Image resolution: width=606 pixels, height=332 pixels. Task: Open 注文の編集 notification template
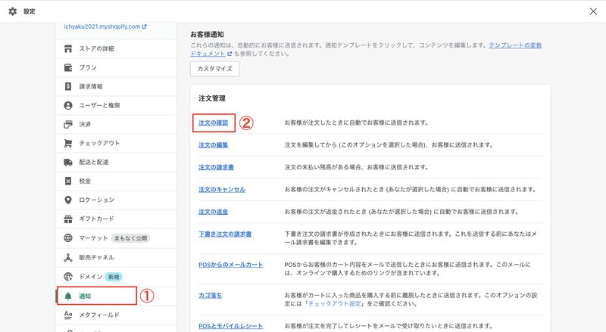(x=214, y=145)
